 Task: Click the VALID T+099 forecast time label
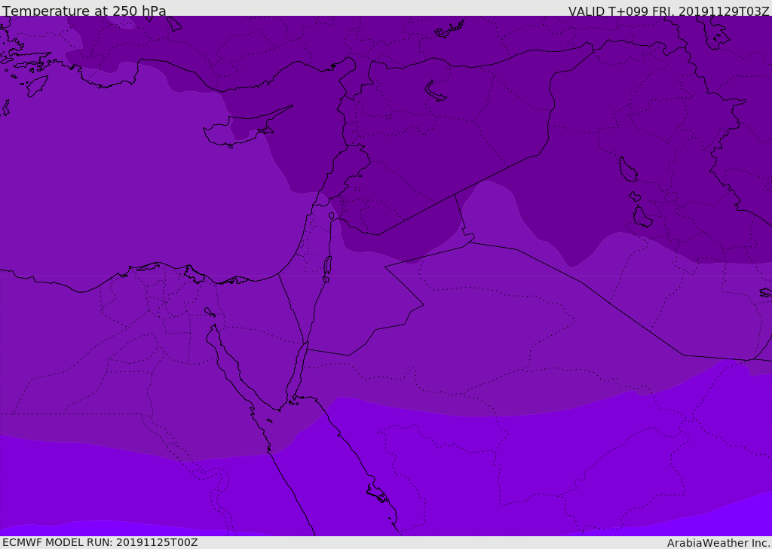(x=668, y=11)
